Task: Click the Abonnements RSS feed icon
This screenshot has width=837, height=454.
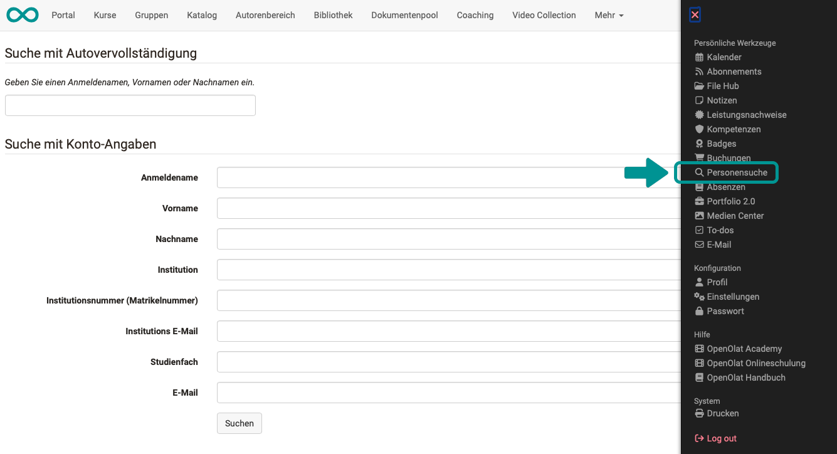Action: [x=699, y=71]
